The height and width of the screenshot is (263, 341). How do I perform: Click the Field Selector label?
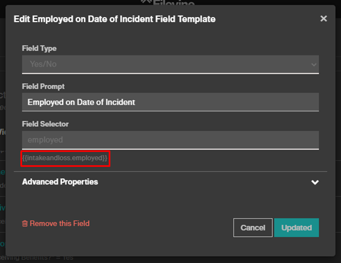[x=45, y=124]
